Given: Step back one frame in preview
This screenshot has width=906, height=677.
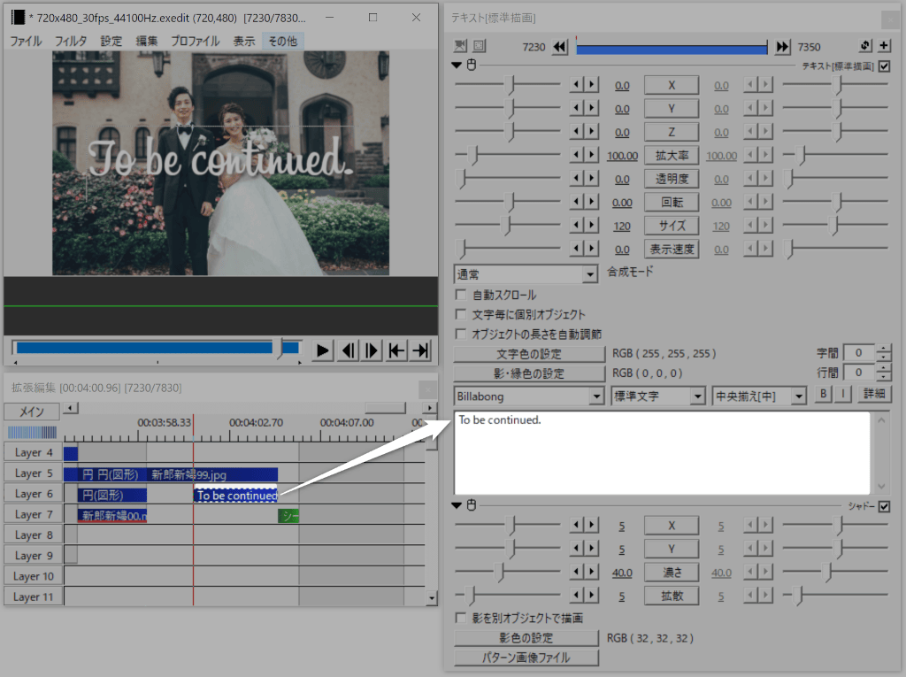Looking at the screenshot, I should (x=349, y=351).
